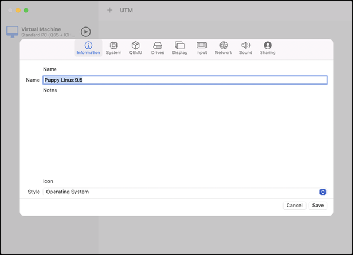Switch to the System tab
Screen dimensions: 353x255
(114, 48)
